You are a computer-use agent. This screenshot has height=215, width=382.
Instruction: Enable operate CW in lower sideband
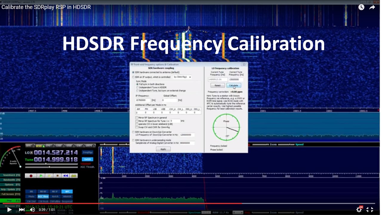point(137,124)
